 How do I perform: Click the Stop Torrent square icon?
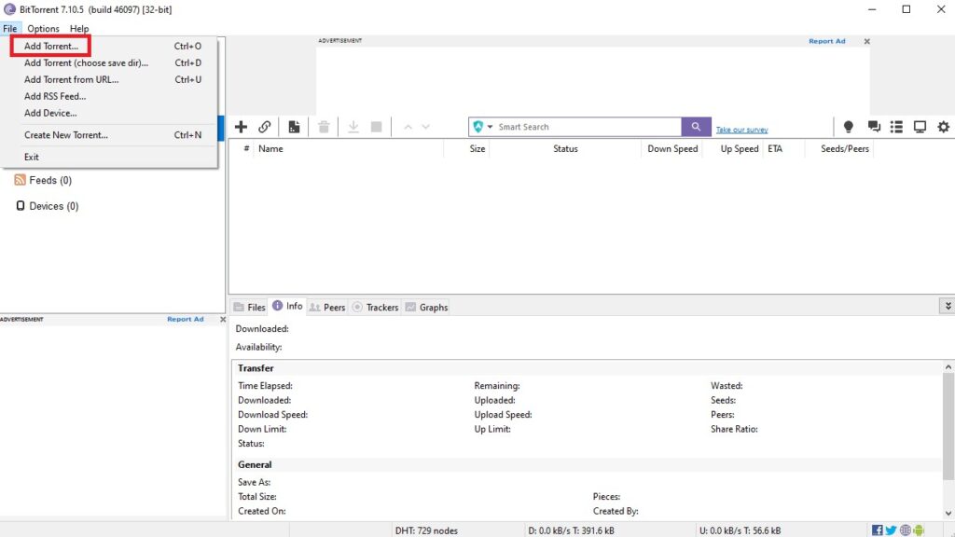pos(377,127)
